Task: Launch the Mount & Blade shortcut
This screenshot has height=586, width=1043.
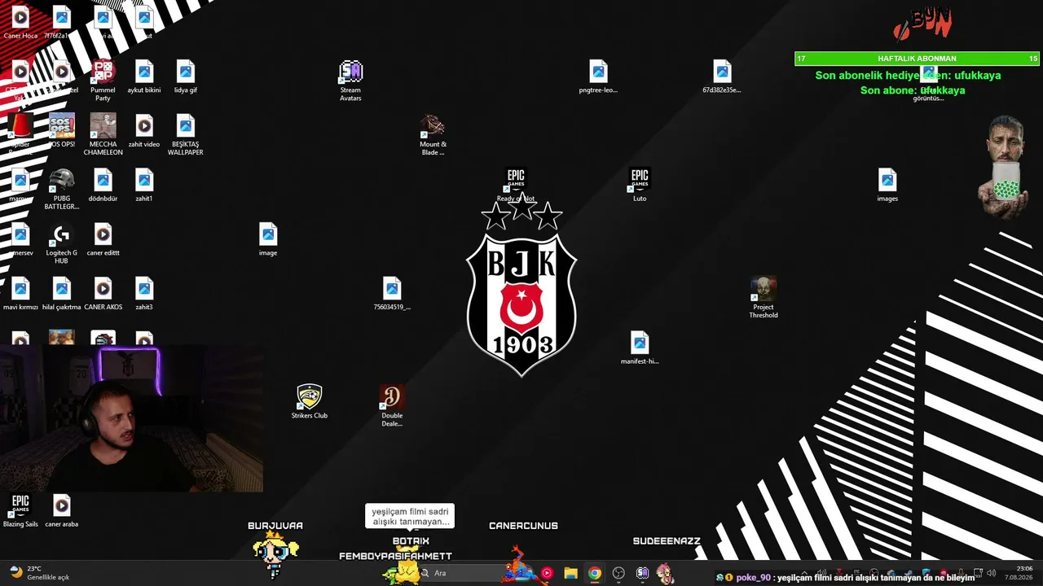Action: (433, 134)
